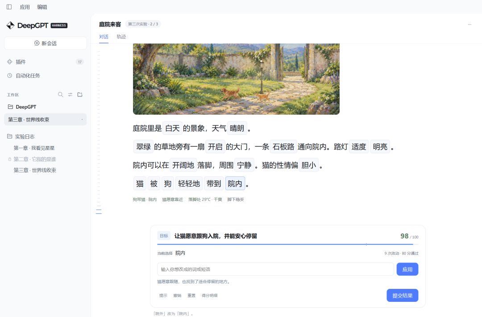Open 自动化任务 with the clock icon

[45, 75]
